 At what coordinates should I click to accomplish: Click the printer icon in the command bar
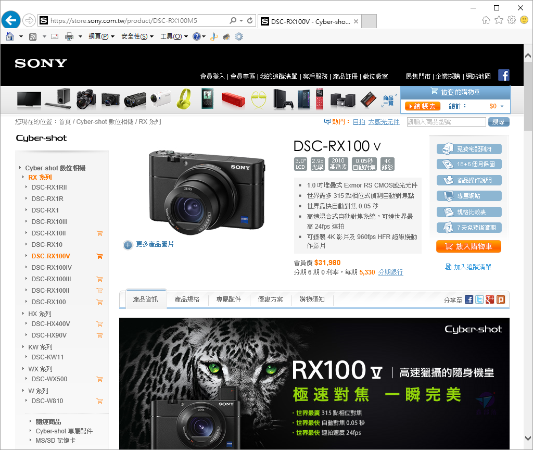pos(69,36)
